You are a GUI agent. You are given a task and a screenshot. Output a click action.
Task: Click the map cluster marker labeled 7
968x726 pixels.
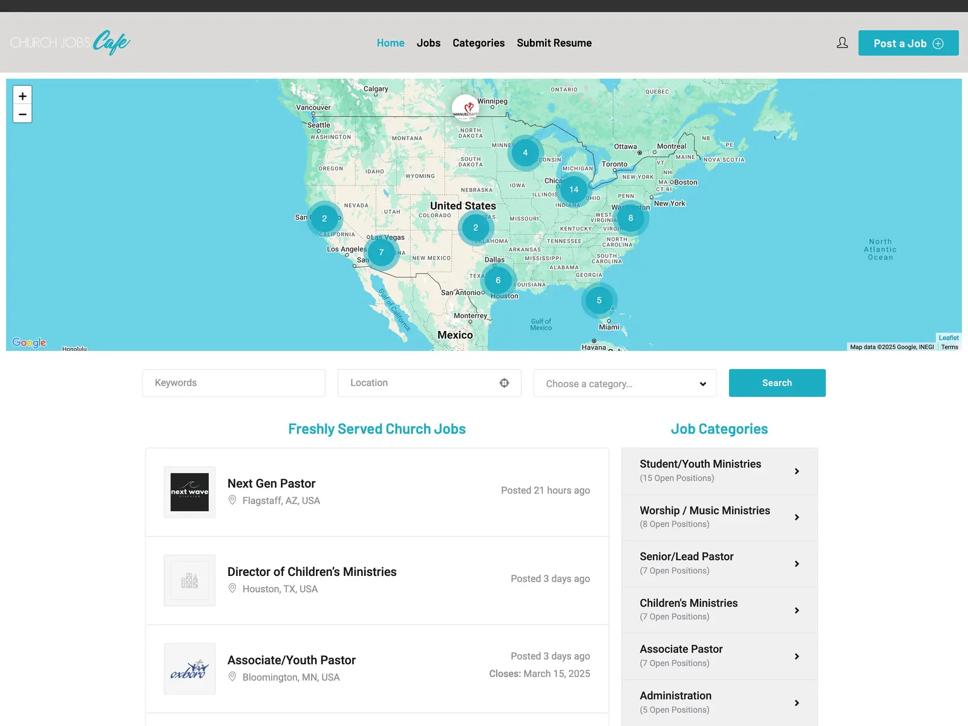[381, 252]
